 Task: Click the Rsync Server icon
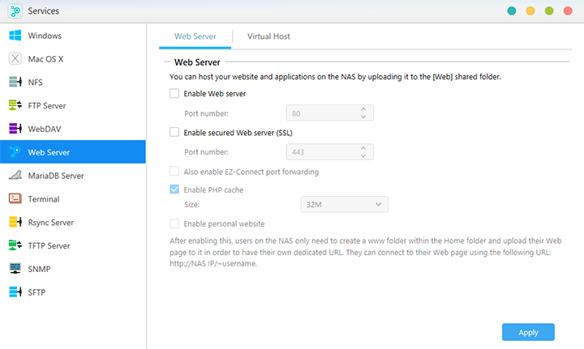click(15, 222)
